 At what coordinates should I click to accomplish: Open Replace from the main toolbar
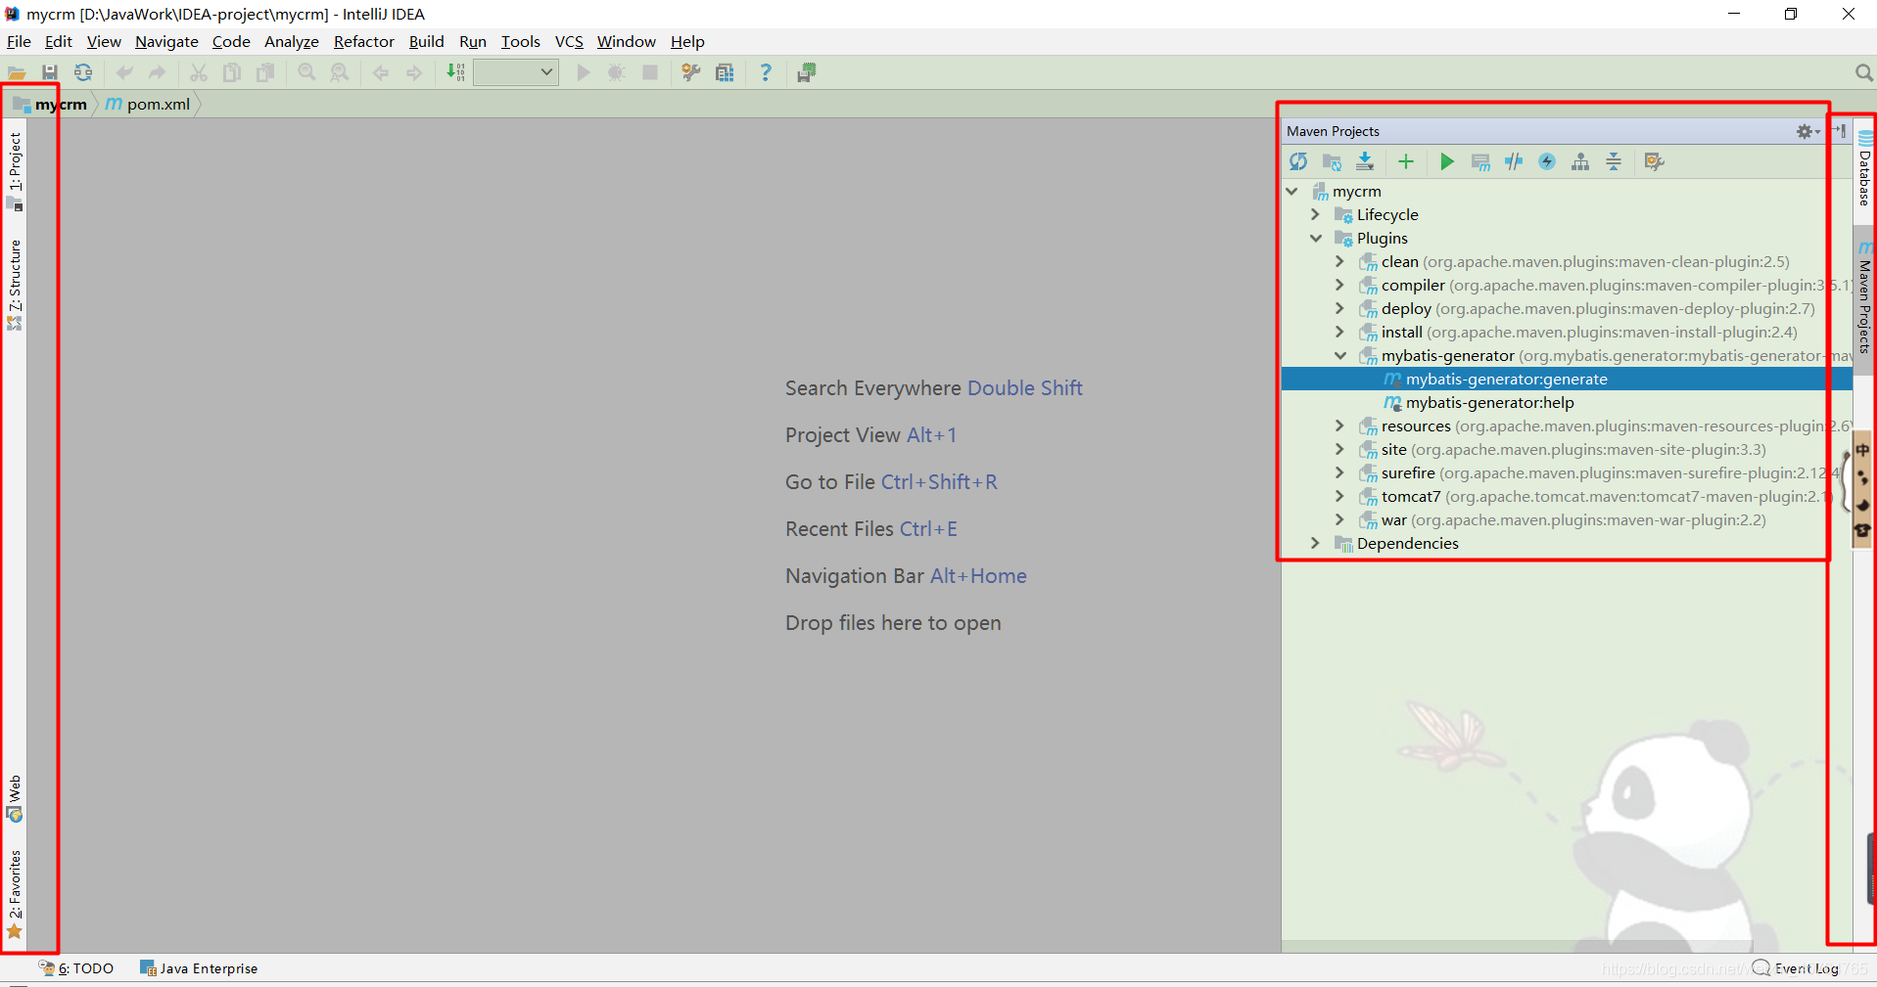(x=340, y=72)
